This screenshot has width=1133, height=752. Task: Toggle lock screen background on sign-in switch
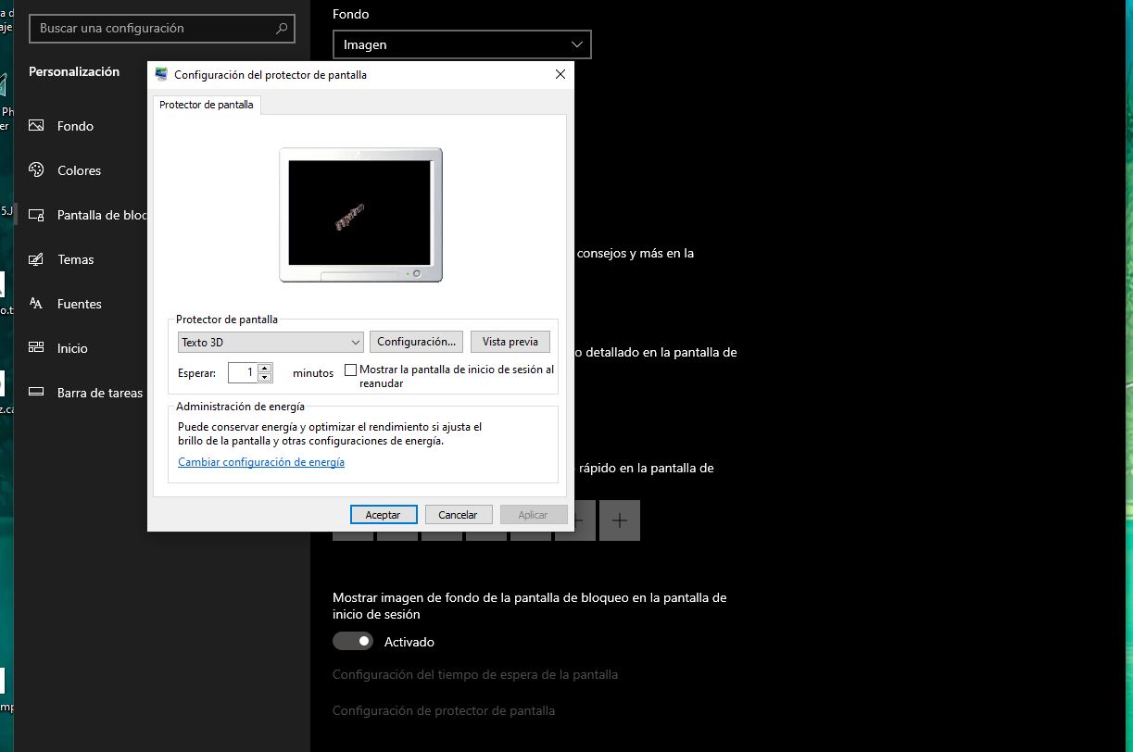(353, 641)
